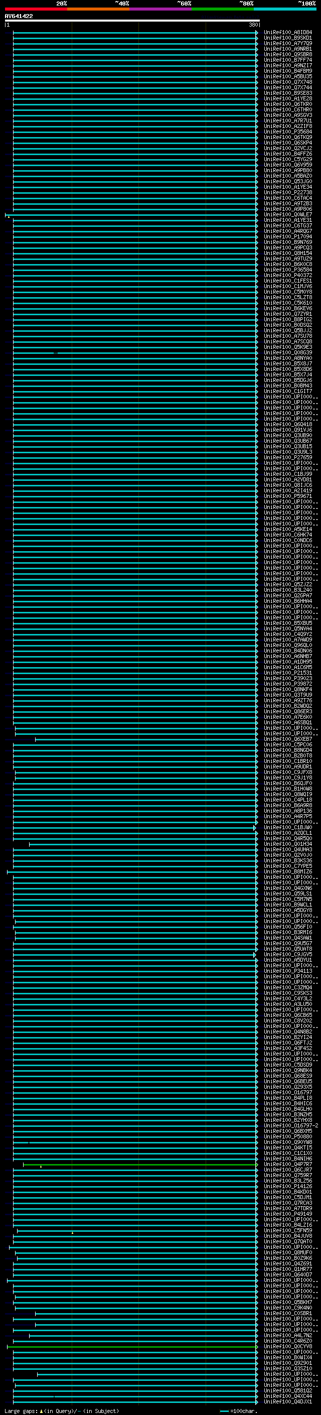Click label UniRef100_Q6V959
This screenshot has height=1415, width=321.
click(x=288, y=165)
